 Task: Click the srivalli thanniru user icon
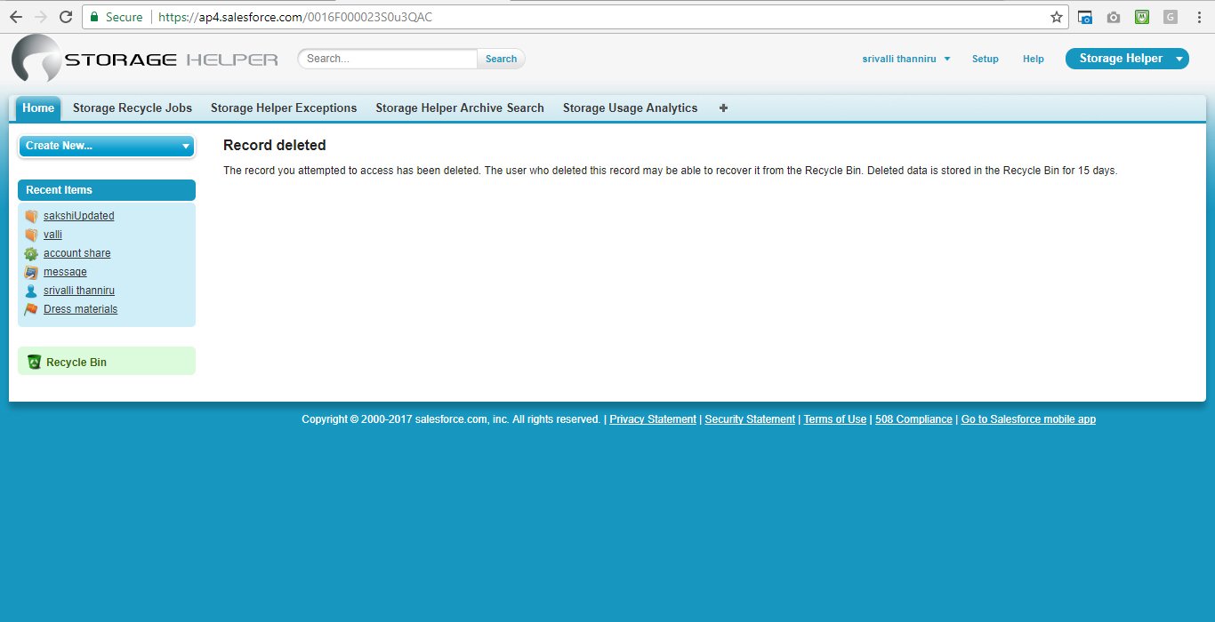(31, 291)
